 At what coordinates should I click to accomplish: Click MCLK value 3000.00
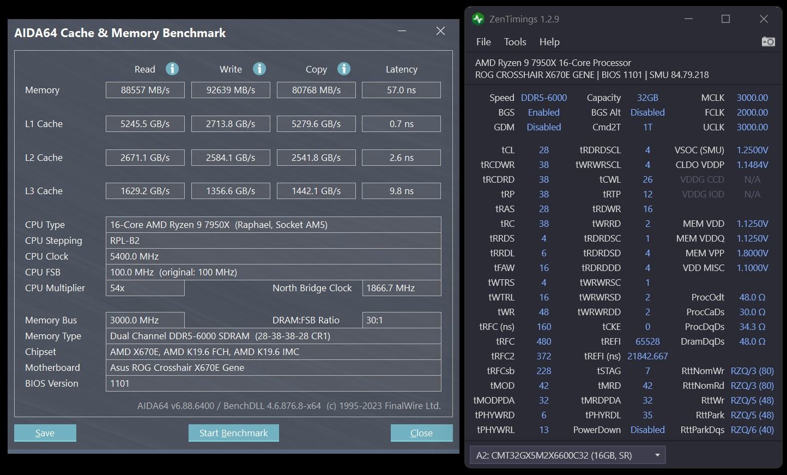click(x=752, y=98)
